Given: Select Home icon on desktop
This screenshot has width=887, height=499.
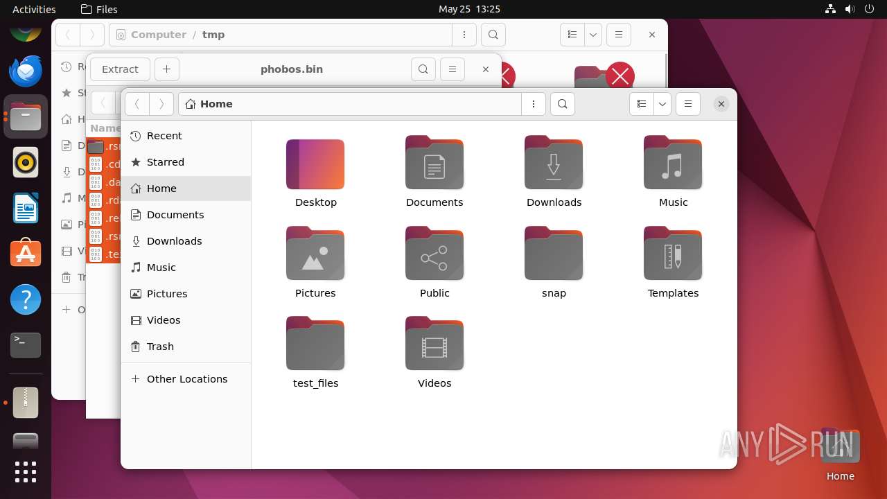Looking at the screenshot, I should [840, 455].
